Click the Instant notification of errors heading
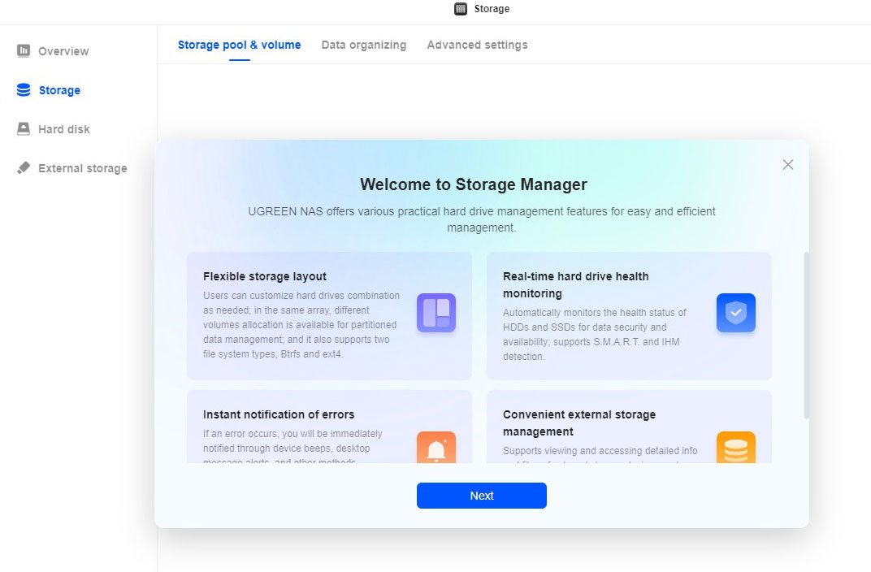This screenshot has width=871, height=572. (279, 414)
